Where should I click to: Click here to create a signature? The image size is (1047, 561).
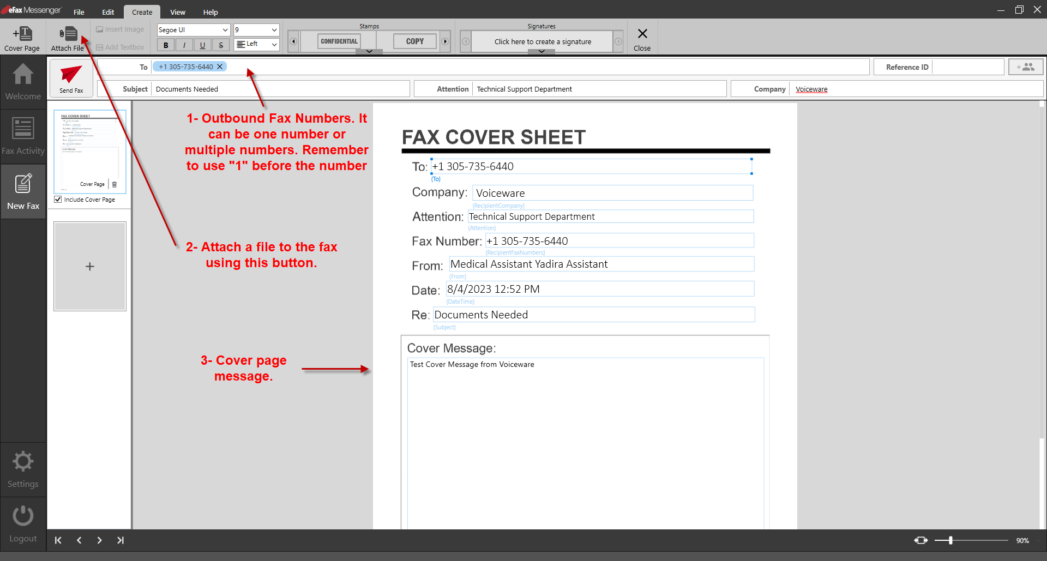click(543, 41)
